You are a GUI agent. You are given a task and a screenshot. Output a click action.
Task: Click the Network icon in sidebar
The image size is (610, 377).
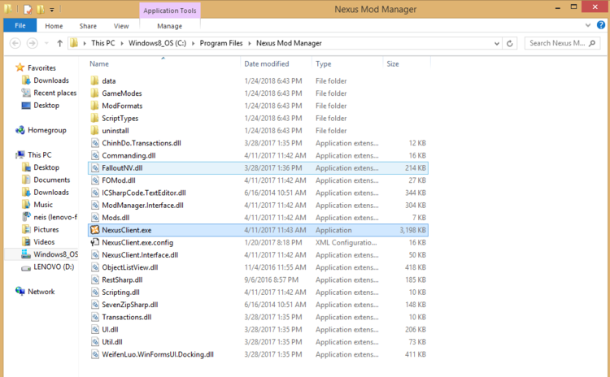pos(20,291)
